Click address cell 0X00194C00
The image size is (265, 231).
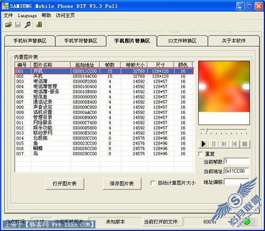click(x=85, y=76)
